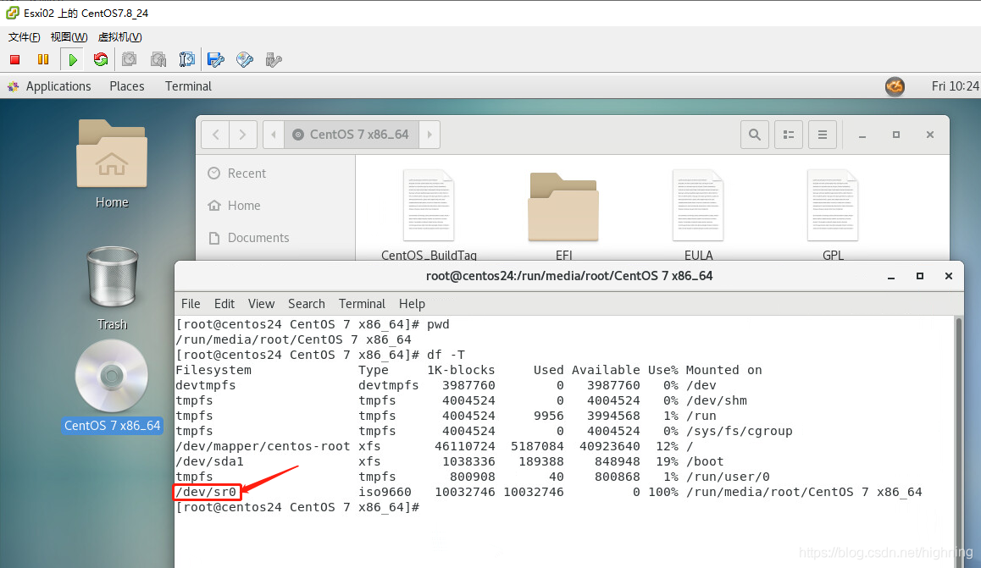This screenshot has height=568, width=981.
Task: Maximize the terminal window
Action: 920,276
